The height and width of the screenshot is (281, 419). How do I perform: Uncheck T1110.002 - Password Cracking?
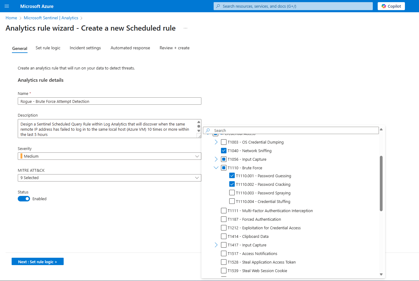232,184
